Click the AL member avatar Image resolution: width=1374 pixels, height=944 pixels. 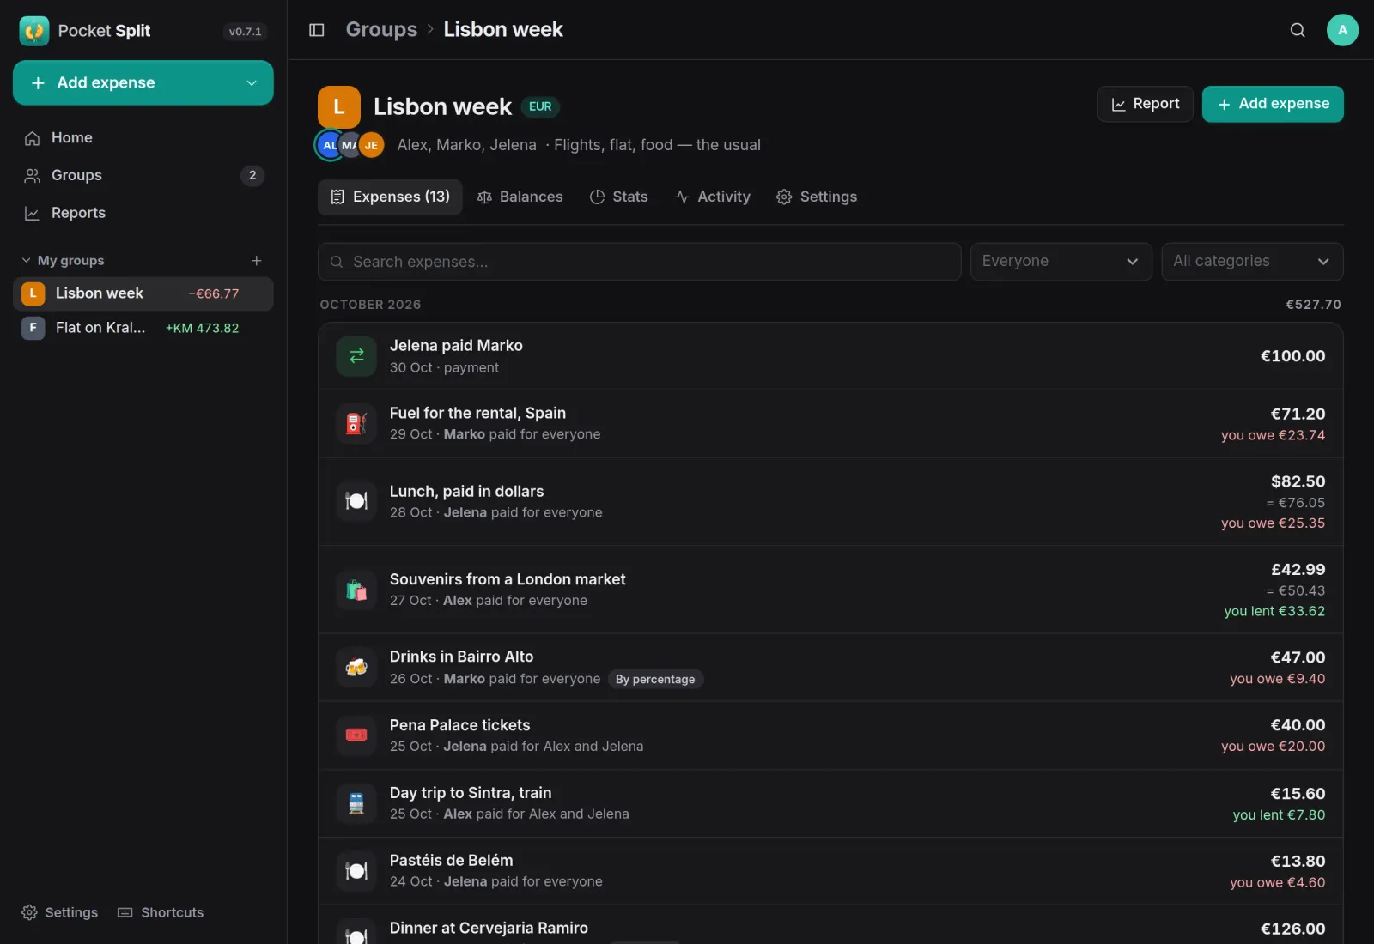point(330,146)
